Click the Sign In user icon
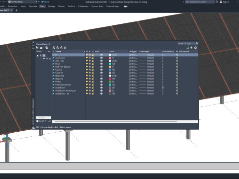This screenshot has height=179, width=239. click(x=221, y=2)
